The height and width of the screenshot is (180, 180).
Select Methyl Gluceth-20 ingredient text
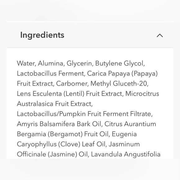coord(119,83)
